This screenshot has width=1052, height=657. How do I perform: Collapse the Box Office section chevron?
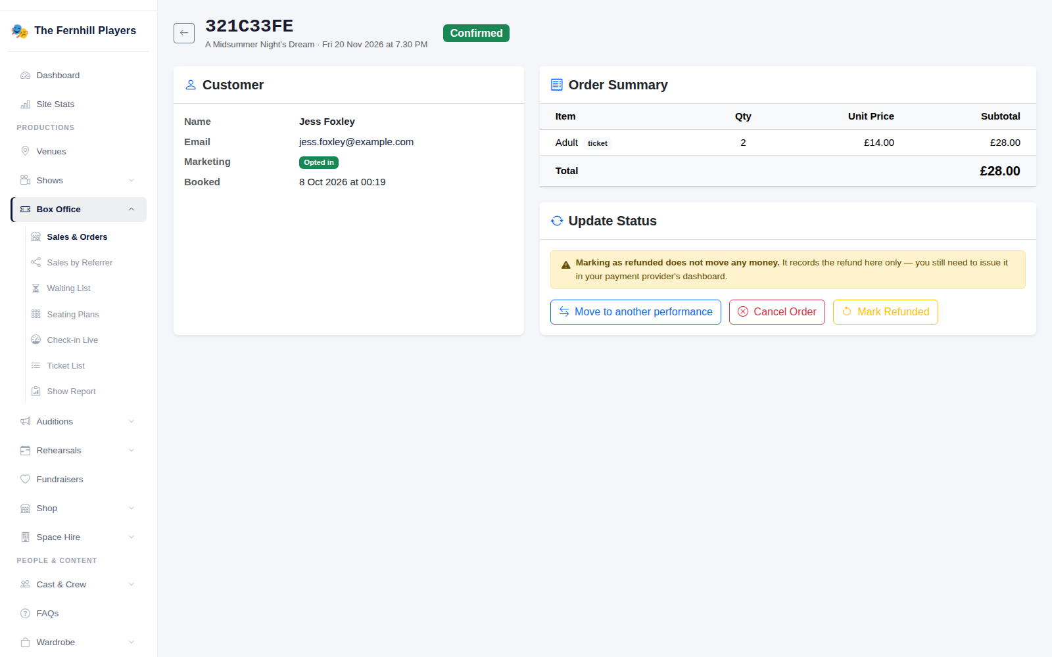click(131, 210)
